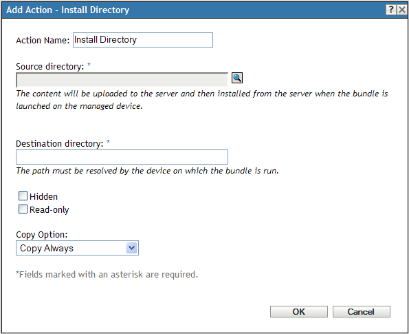Close the Add Action dialog
The width and height of the screenshot is (409, 334).
[402, 10]
